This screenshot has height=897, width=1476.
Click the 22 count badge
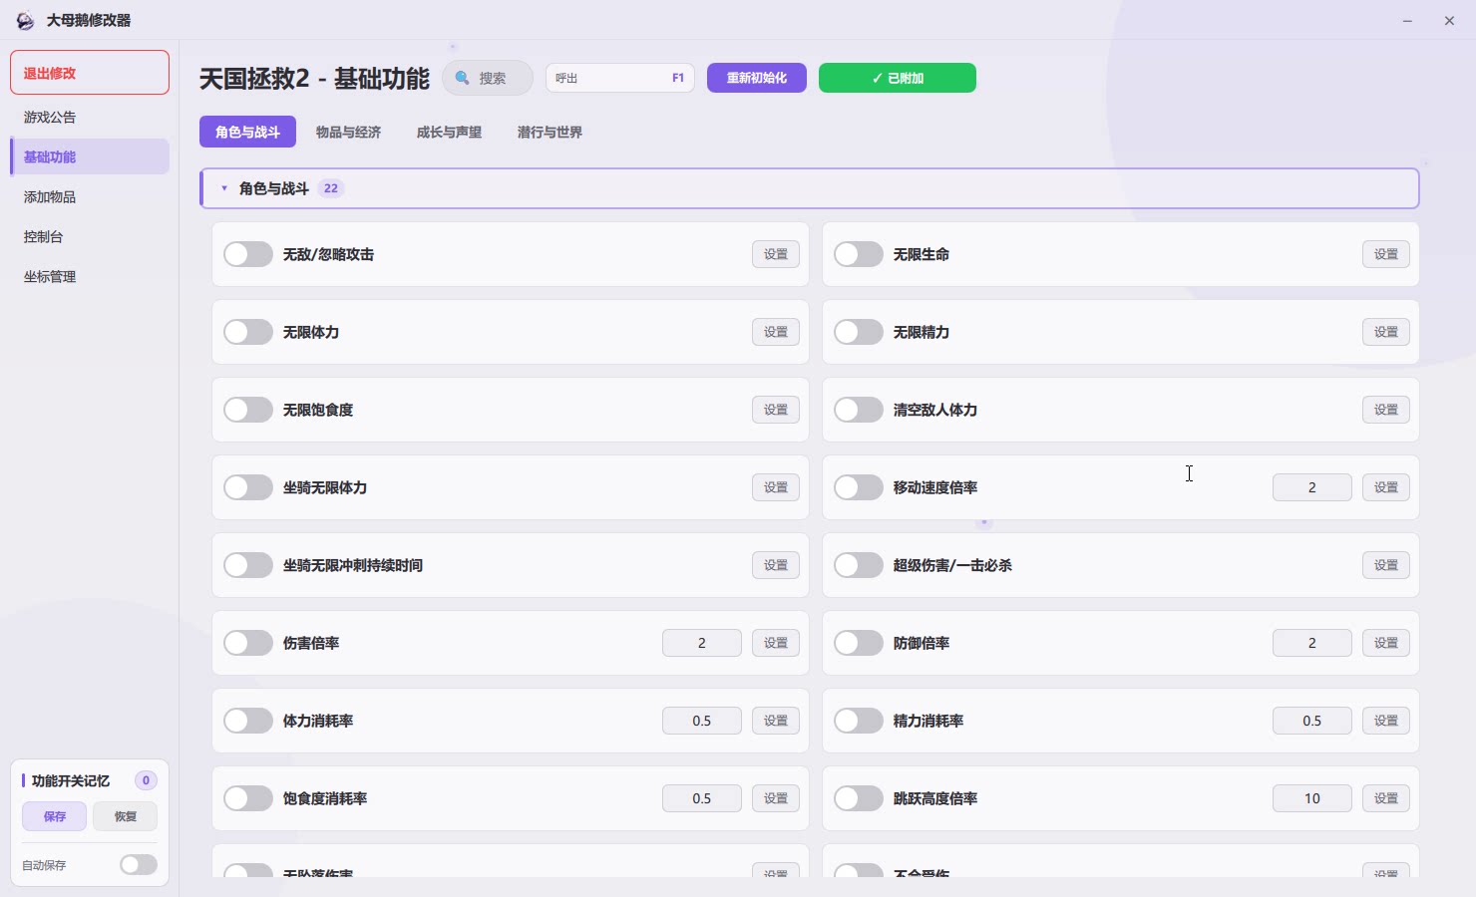click(331, 188)
